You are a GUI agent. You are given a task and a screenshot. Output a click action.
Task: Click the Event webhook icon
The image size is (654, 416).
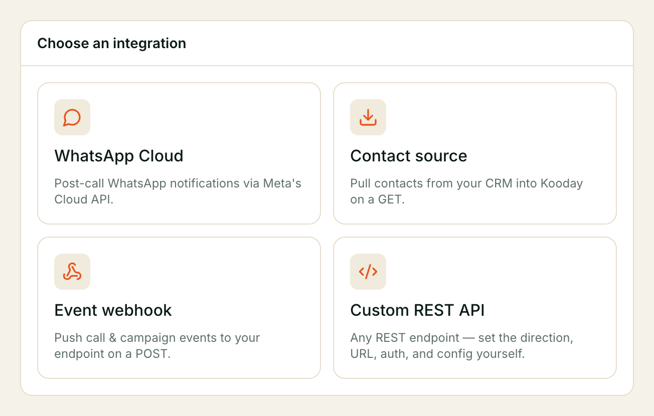(72, 272)
